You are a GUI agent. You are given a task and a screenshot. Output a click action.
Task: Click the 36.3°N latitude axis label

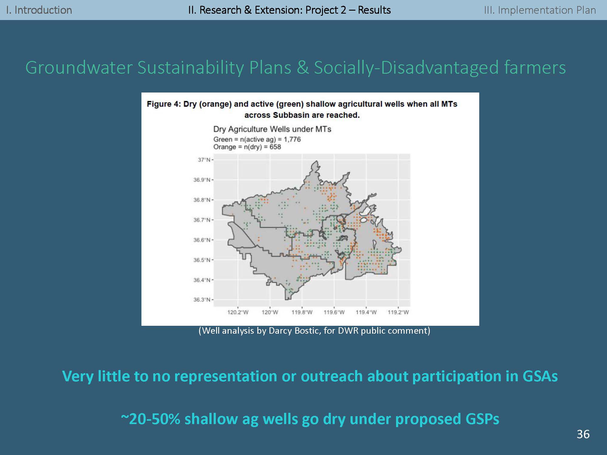202,300
